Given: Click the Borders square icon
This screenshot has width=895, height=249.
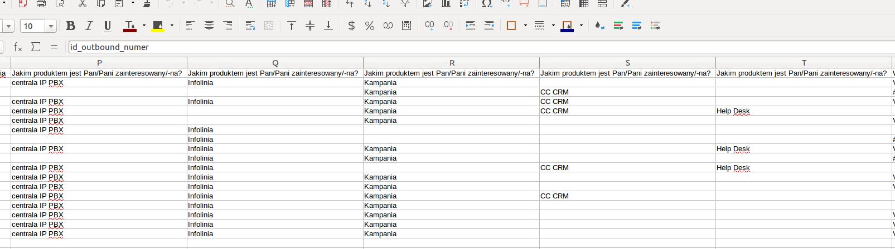Looking at the screenshot, I should pyautogui.click(x=511, y=26).
